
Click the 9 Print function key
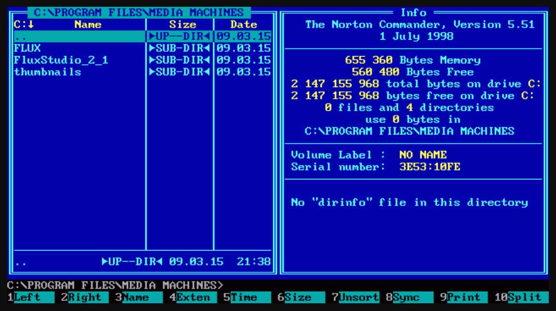(464, 297)
